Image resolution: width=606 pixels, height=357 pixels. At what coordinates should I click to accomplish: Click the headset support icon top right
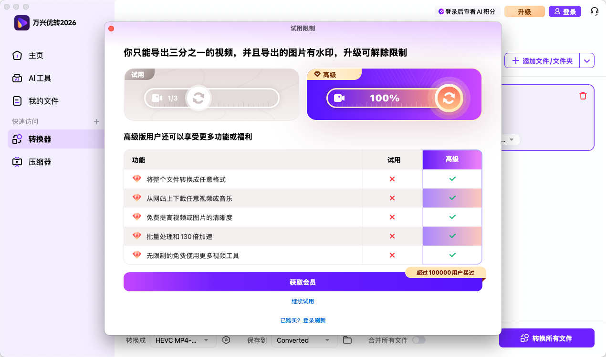click(594, 11)
